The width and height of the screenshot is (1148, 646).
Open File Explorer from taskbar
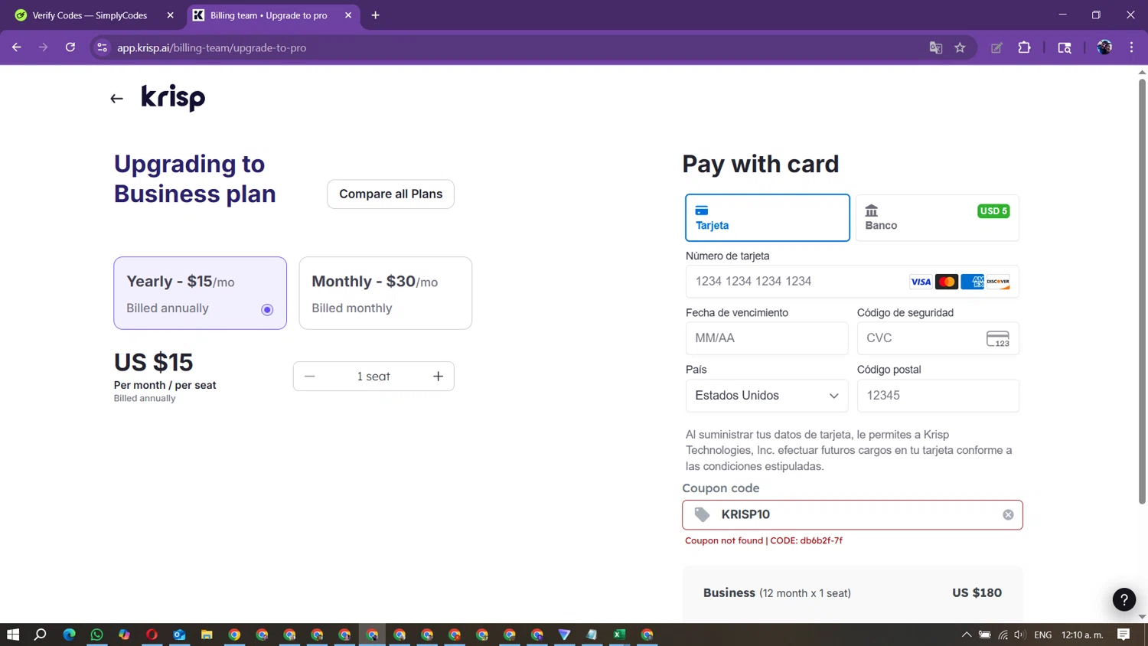207,635
